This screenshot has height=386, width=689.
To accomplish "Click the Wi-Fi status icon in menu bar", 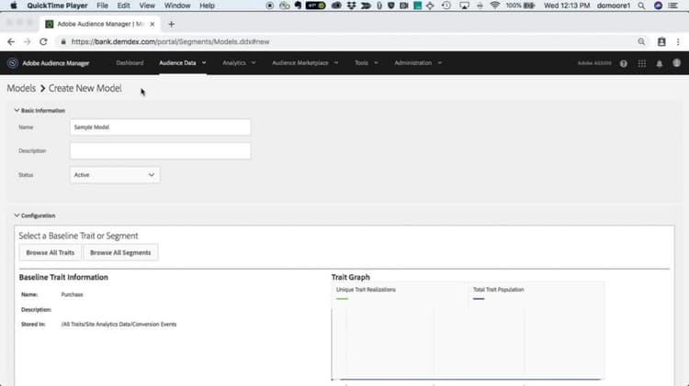I will click(x=495, y=6).
